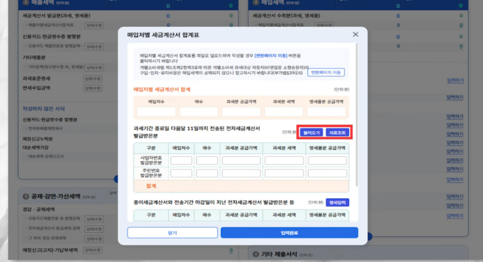
Task: Click 매수 field for 사업자번호 발급받은분
Action: pyautogui.click(x=207, y=161)
